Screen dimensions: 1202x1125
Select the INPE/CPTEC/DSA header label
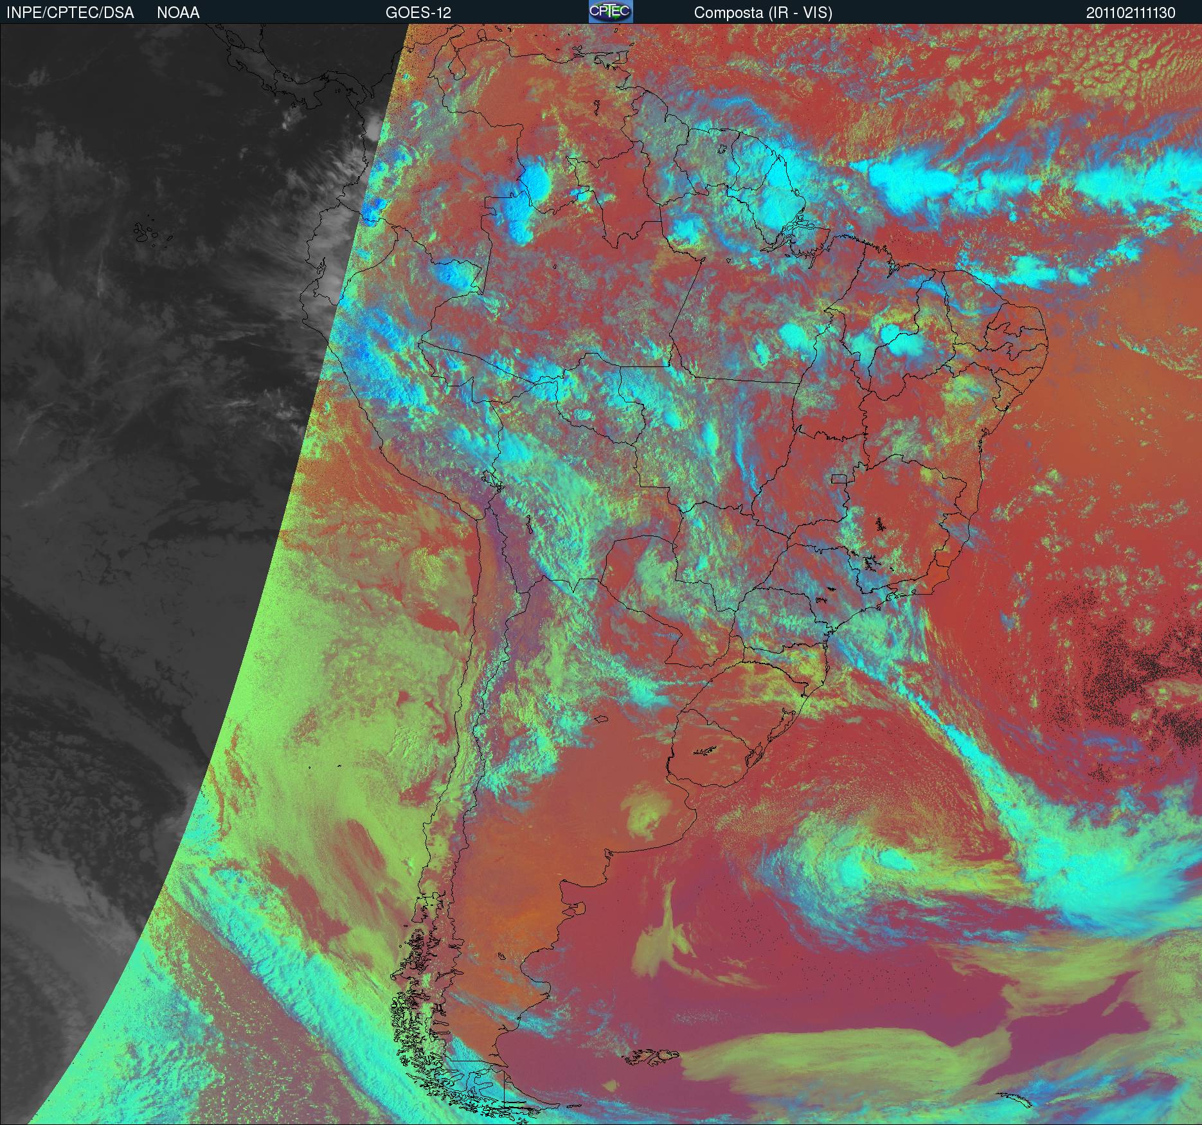click(x=70, y=13)
